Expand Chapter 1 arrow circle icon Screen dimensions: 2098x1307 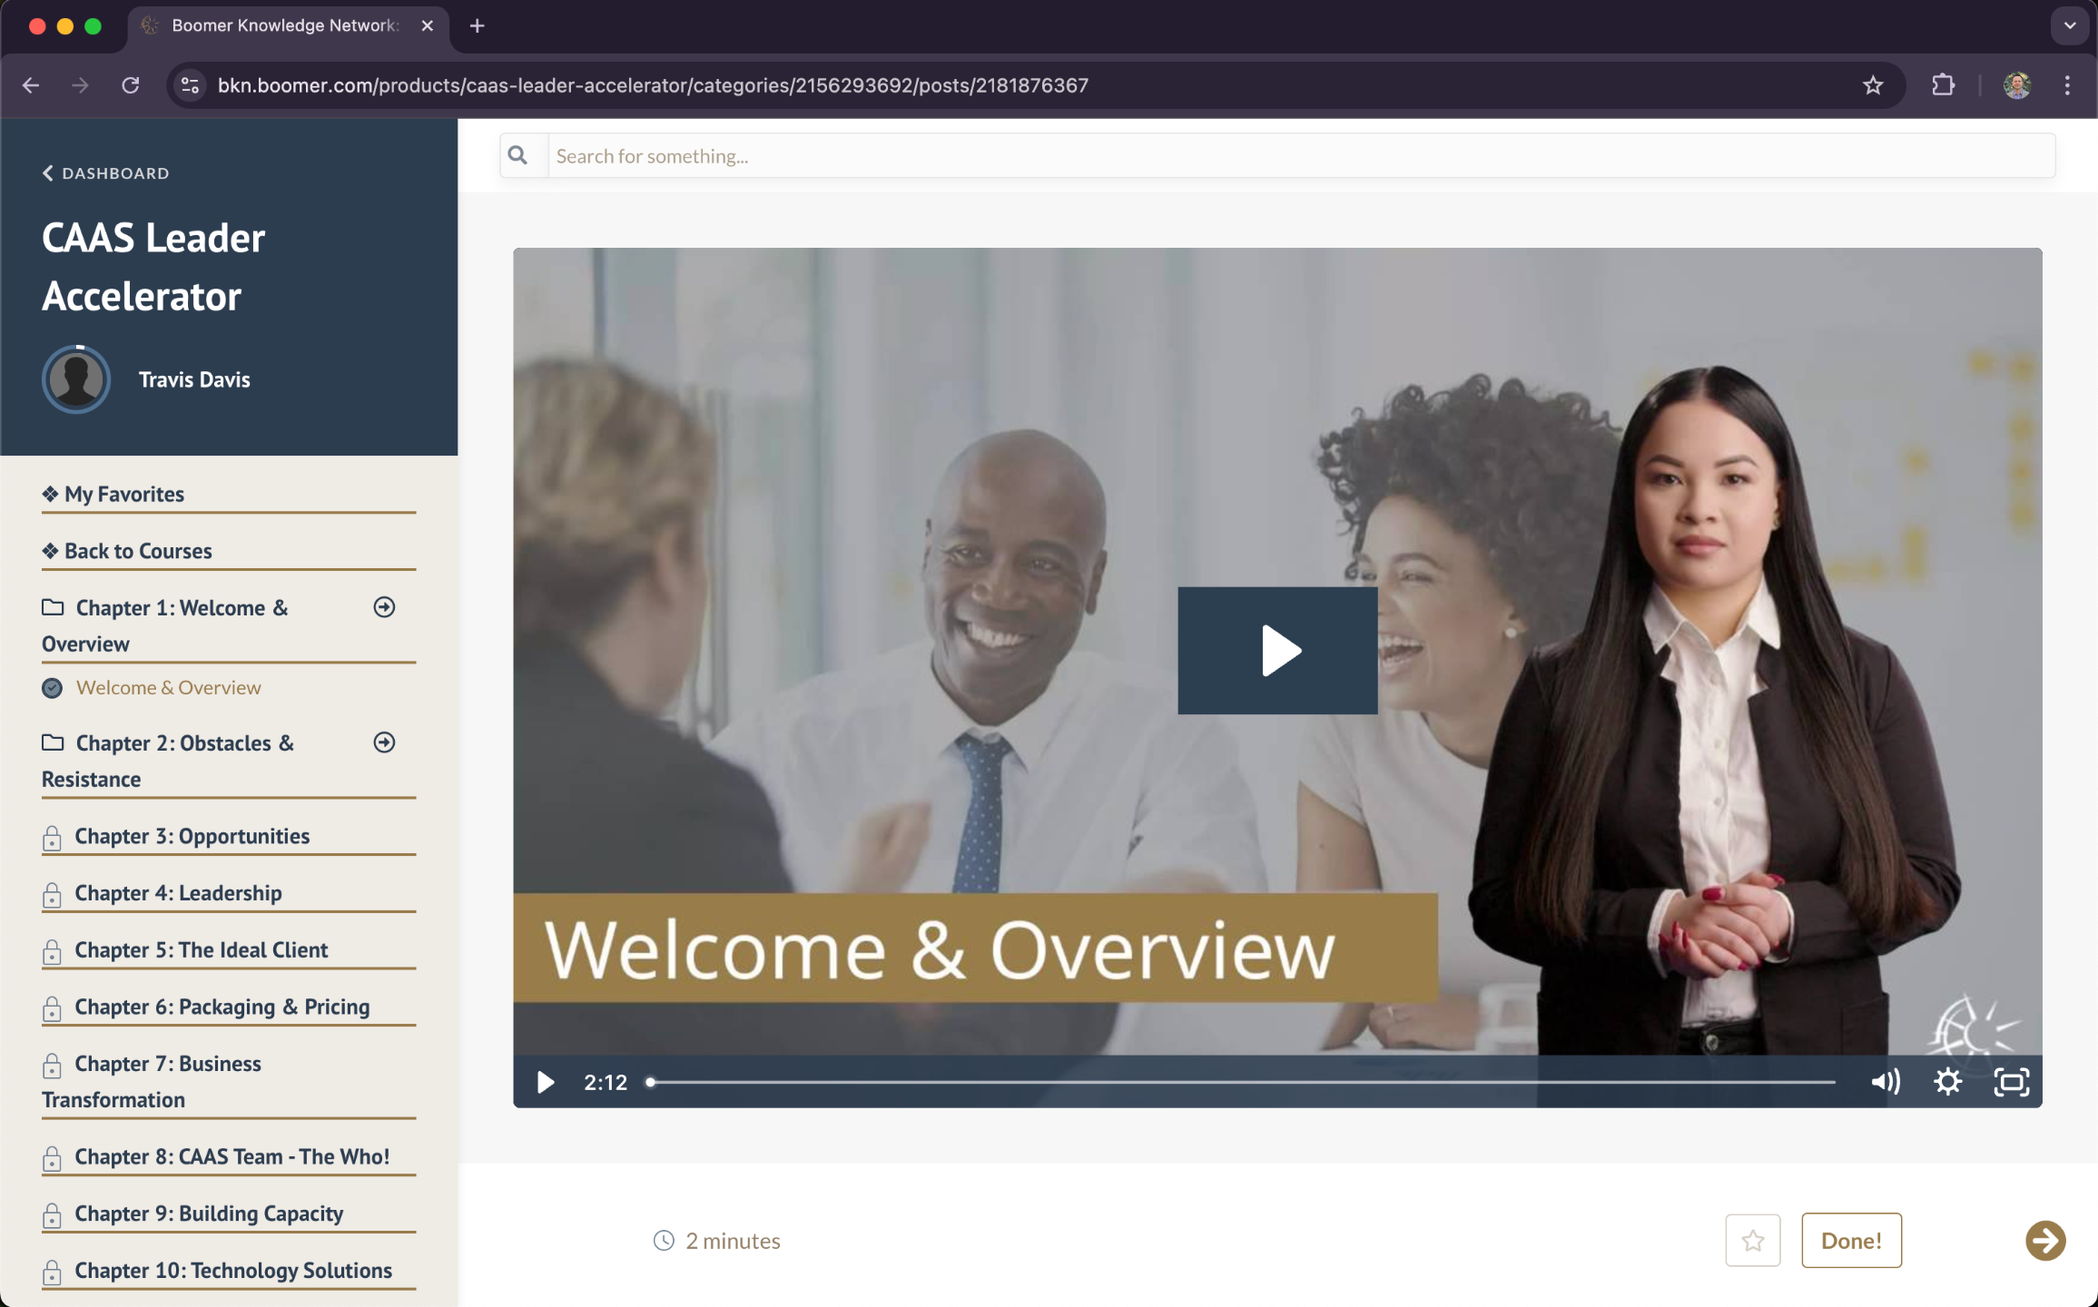(384, 607)
